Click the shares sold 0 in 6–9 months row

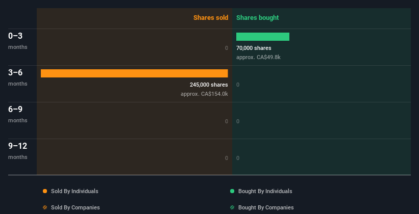coord(227,121)
